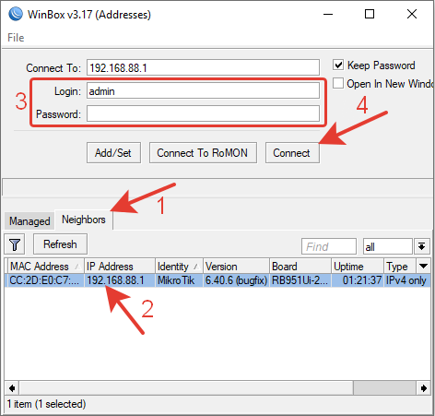Minimize the WinBox window
The height and width of the screenshot is (416, 435).
(x=328, y=14)
